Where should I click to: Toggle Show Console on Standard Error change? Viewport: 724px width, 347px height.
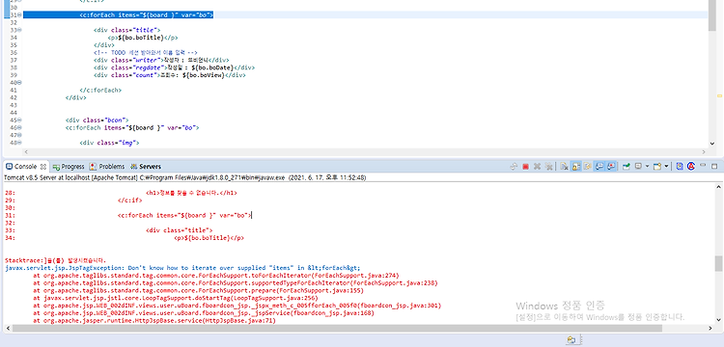point(611,167)
